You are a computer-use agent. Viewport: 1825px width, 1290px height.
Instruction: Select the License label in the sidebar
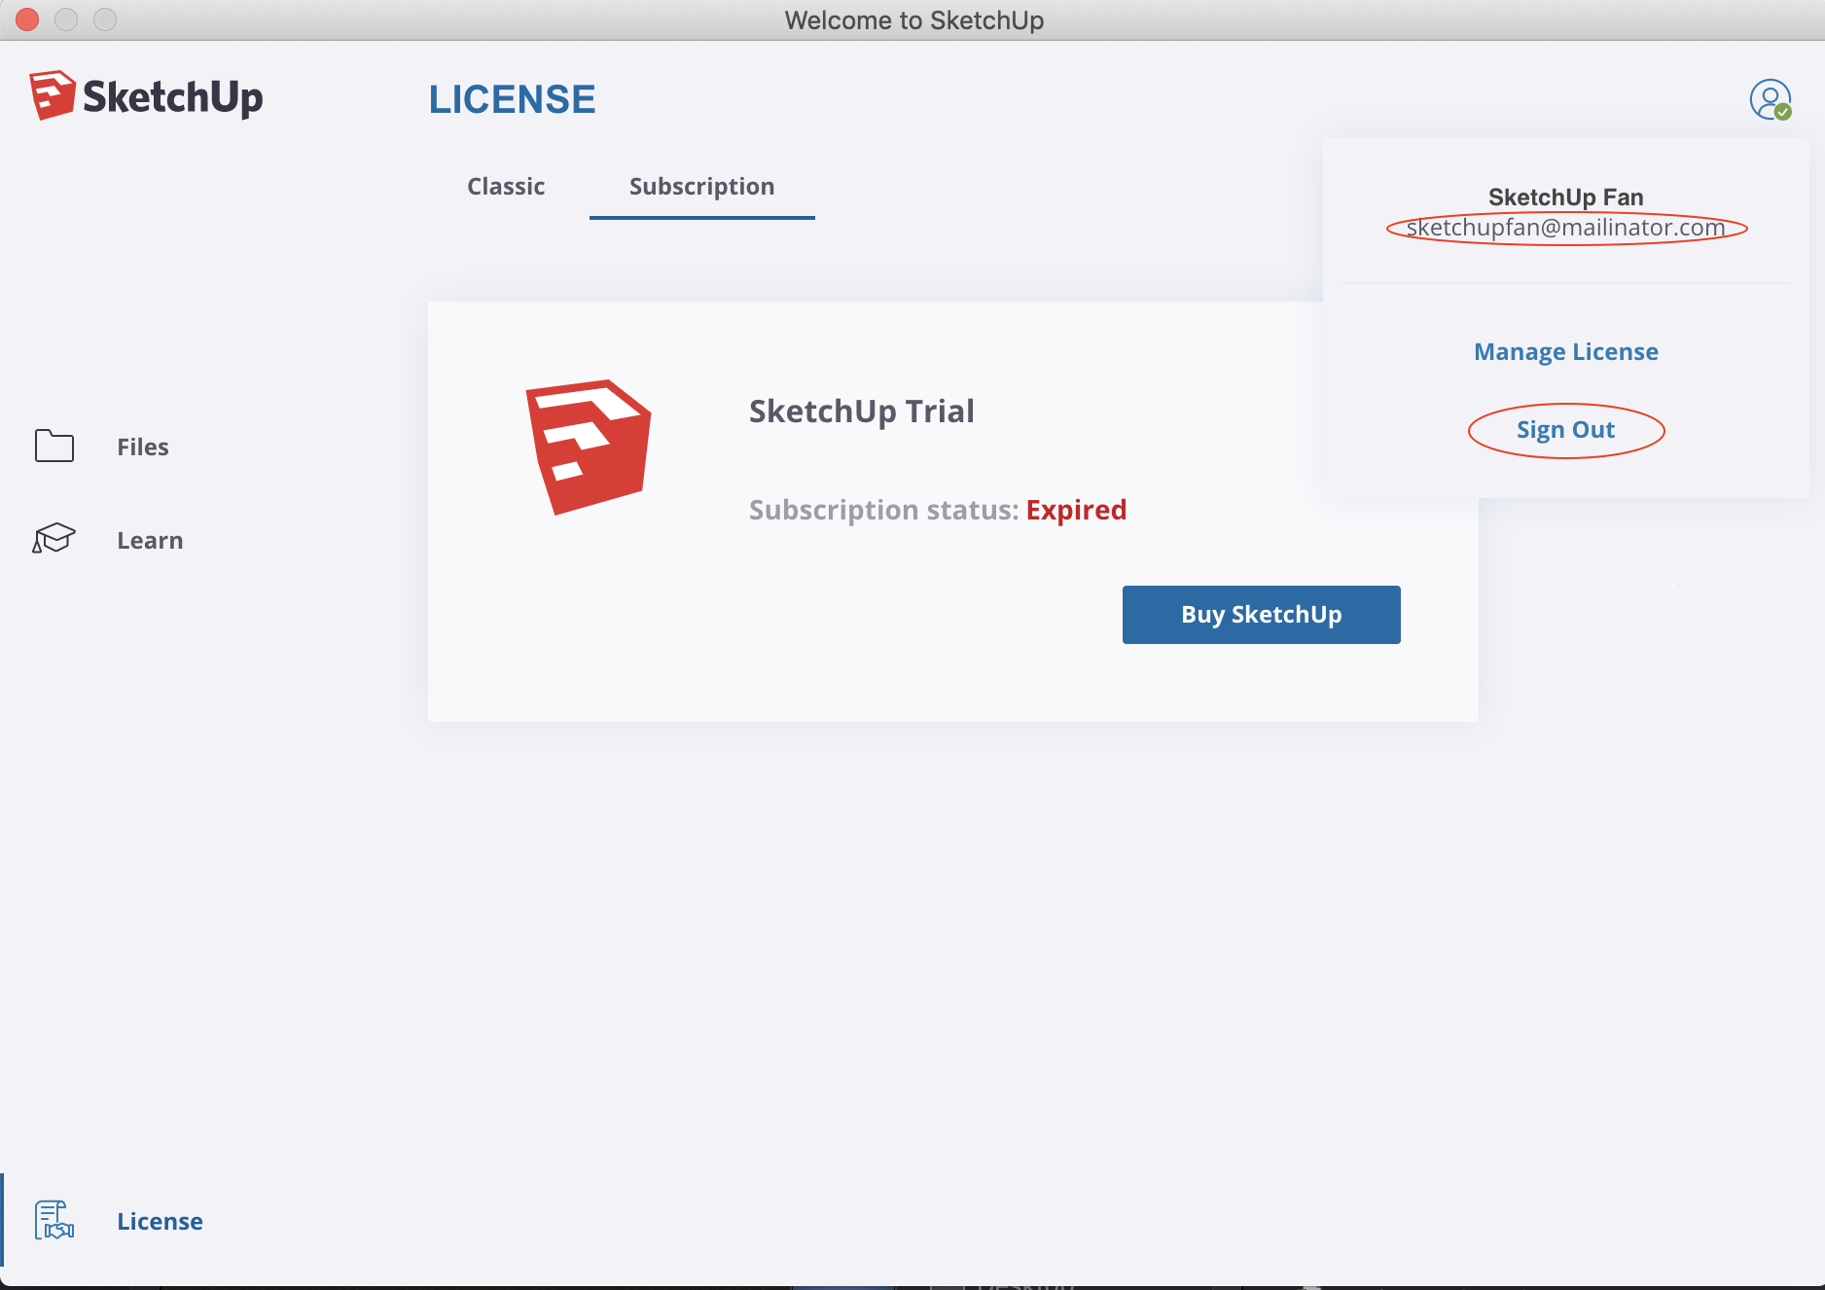[160, 1222]
